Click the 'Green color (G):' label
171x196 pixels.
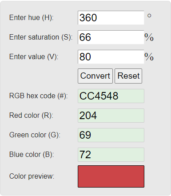click(35, 135)
